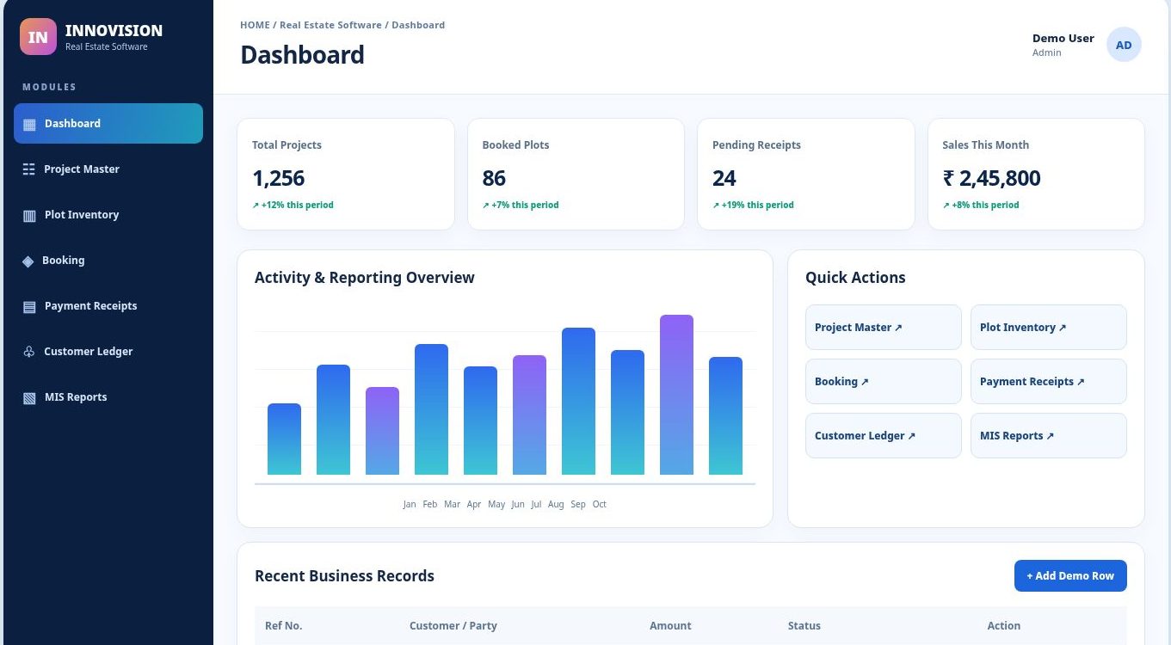
Task: Select Booking in the modules list
Action: [x=108, y=261]
